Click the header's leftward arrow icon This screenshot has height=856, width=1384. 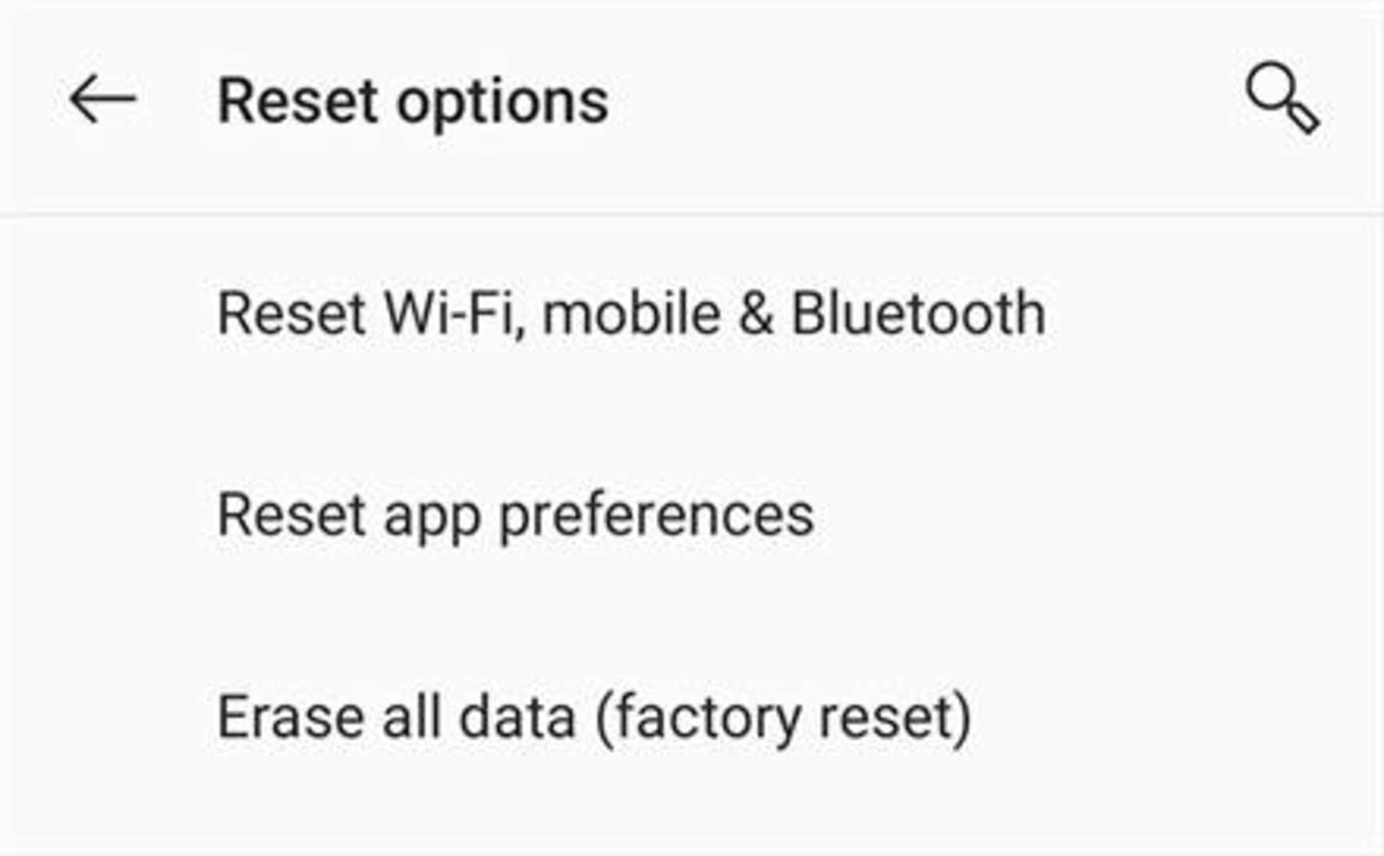pos(102,100)
